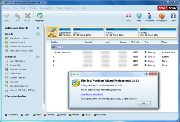Sort by the Type column header

click(153, 42)
